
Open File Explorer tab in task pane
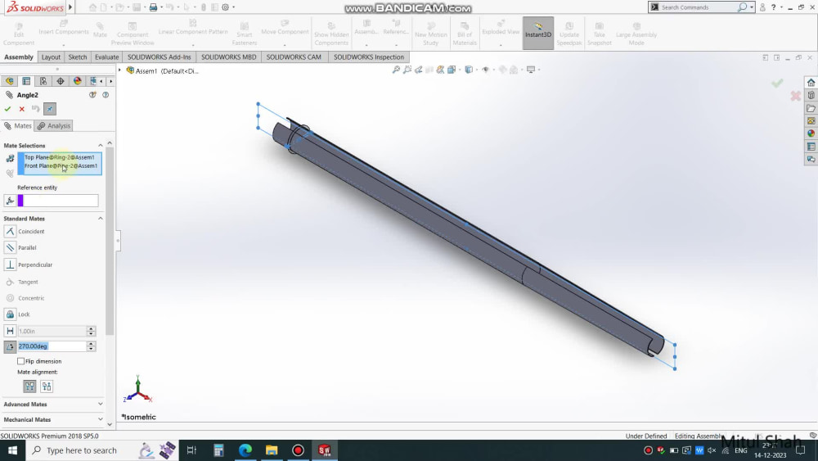coord(811,108)
